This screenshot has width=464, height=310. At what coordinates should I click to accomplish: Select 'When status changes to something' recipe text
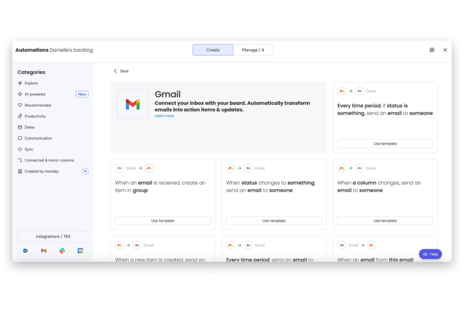pos(271,187)
